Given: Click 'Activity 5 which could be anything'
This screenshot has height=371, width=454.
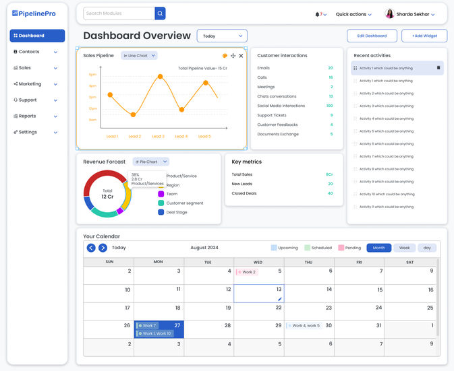Looking at the screenshot, I should tap(387, 131).
